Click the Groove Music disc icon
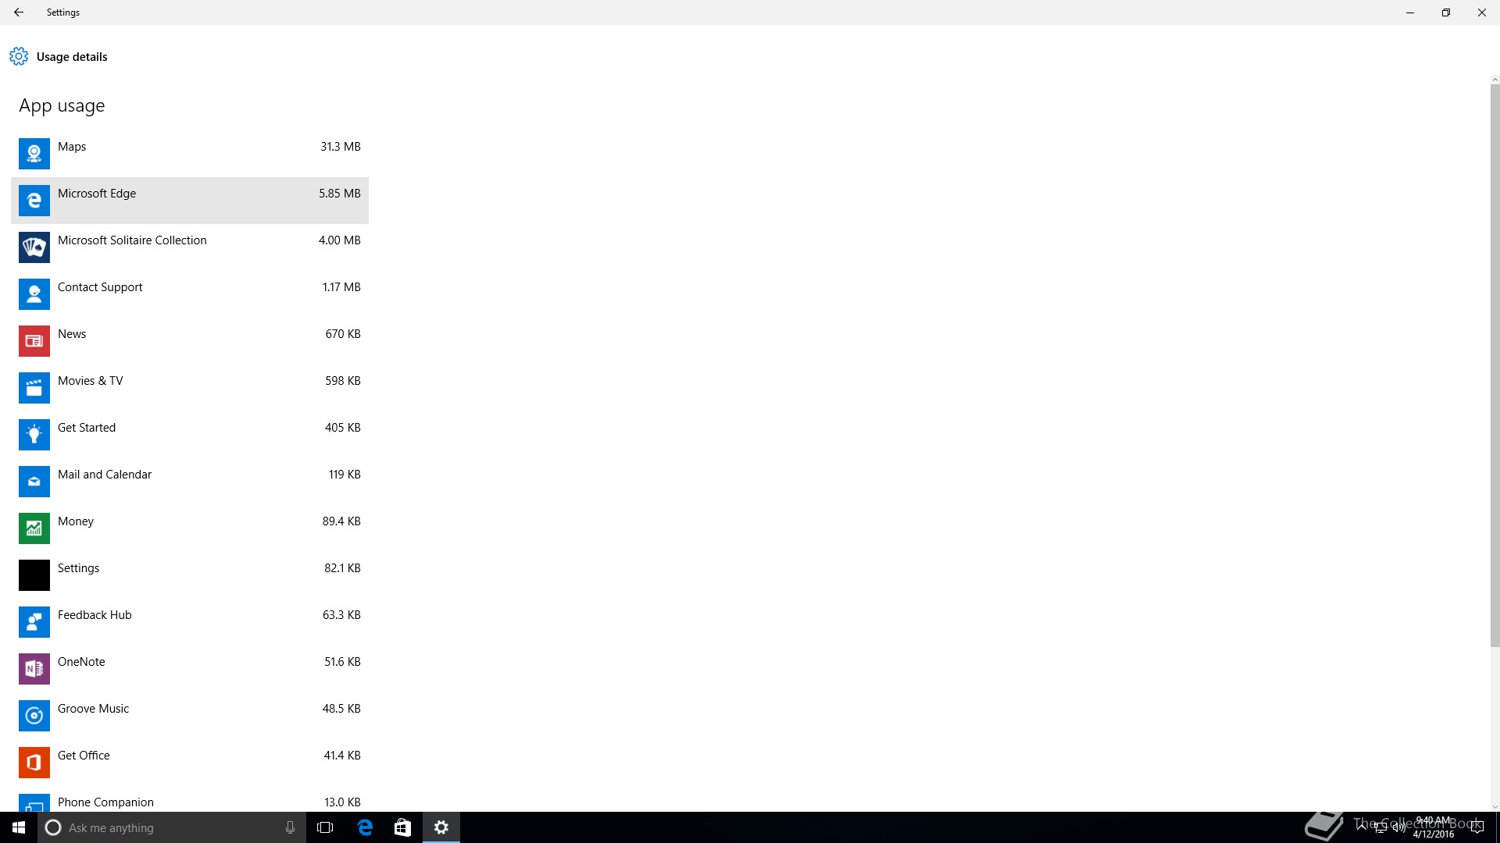This screenshot has height=843, width=1500. pos(34,716)
